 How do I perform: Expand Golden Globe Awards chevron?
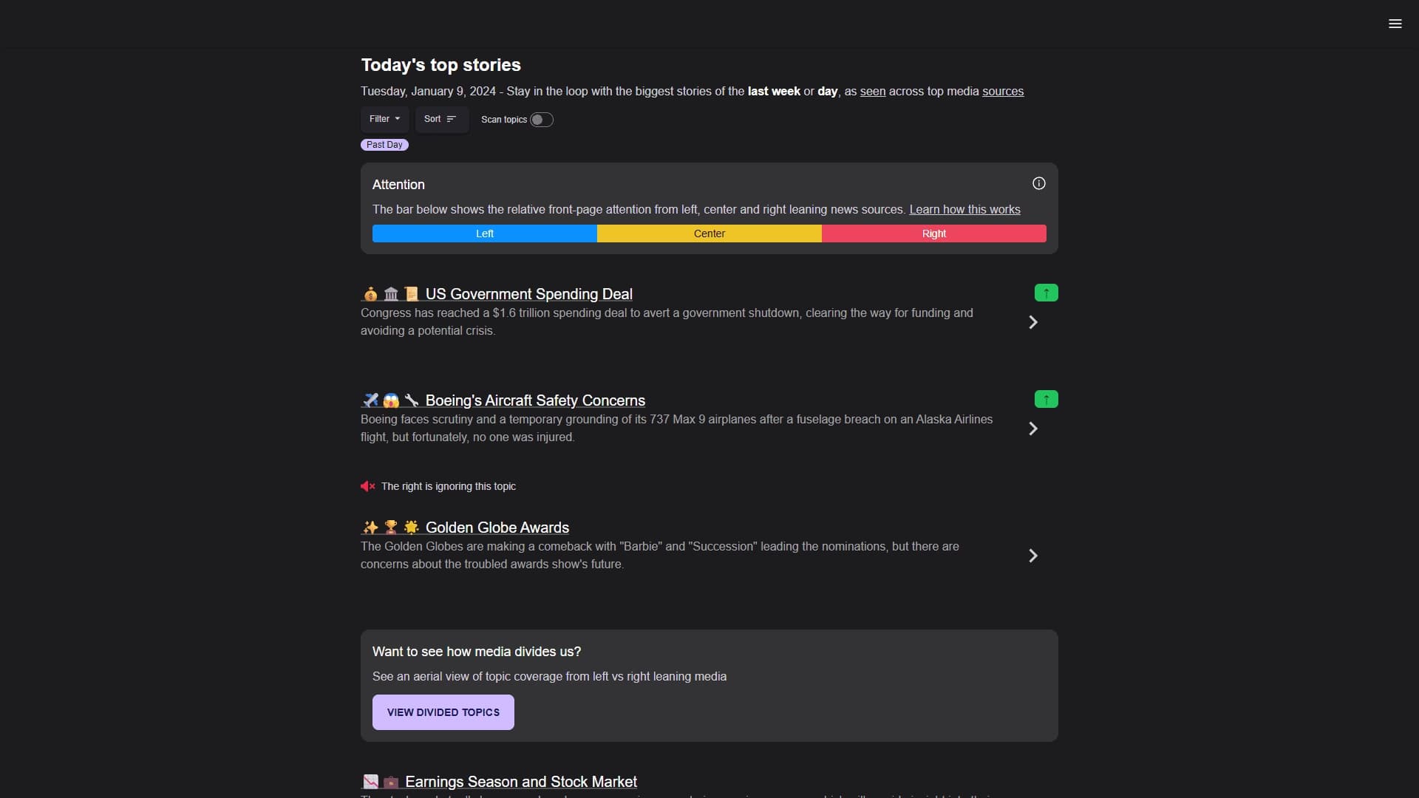(x=1033, y=556)
